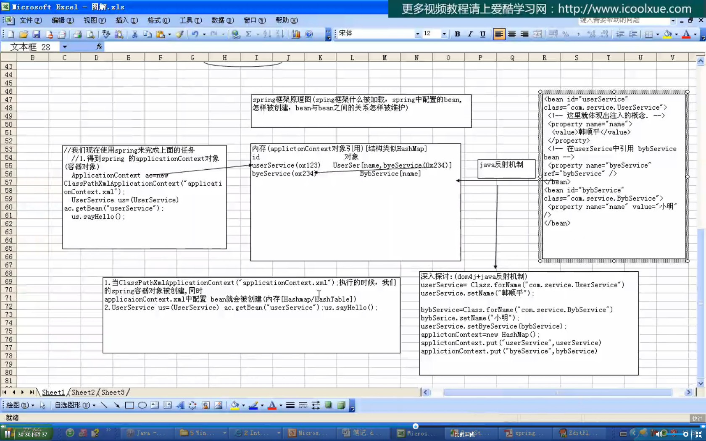Create a new blank workbook
This screenshot has height=441, width=706.
[11, 34]
